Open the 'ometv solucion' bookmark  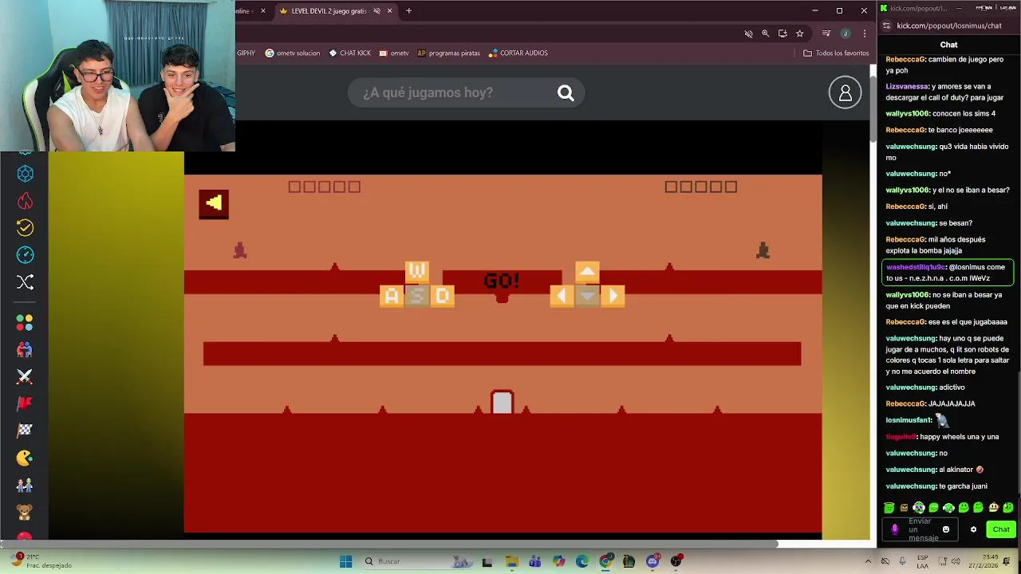292,53
